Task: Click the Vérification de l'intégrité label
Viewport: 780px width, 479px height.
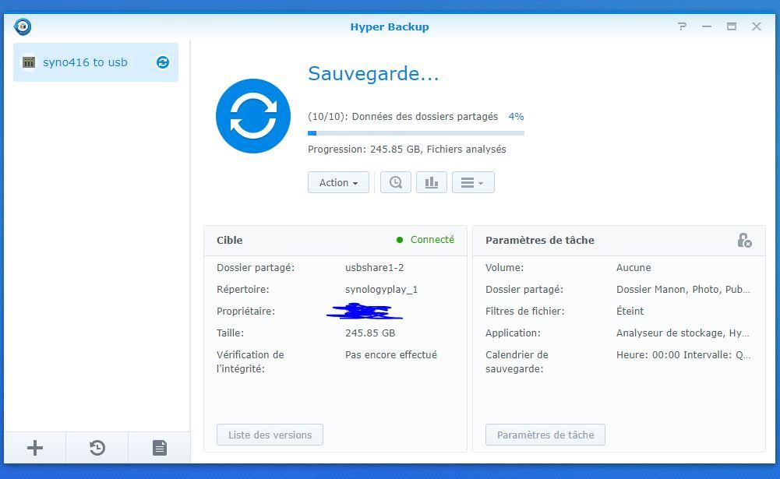Action: pyautogui.click(x=250, y=361)
